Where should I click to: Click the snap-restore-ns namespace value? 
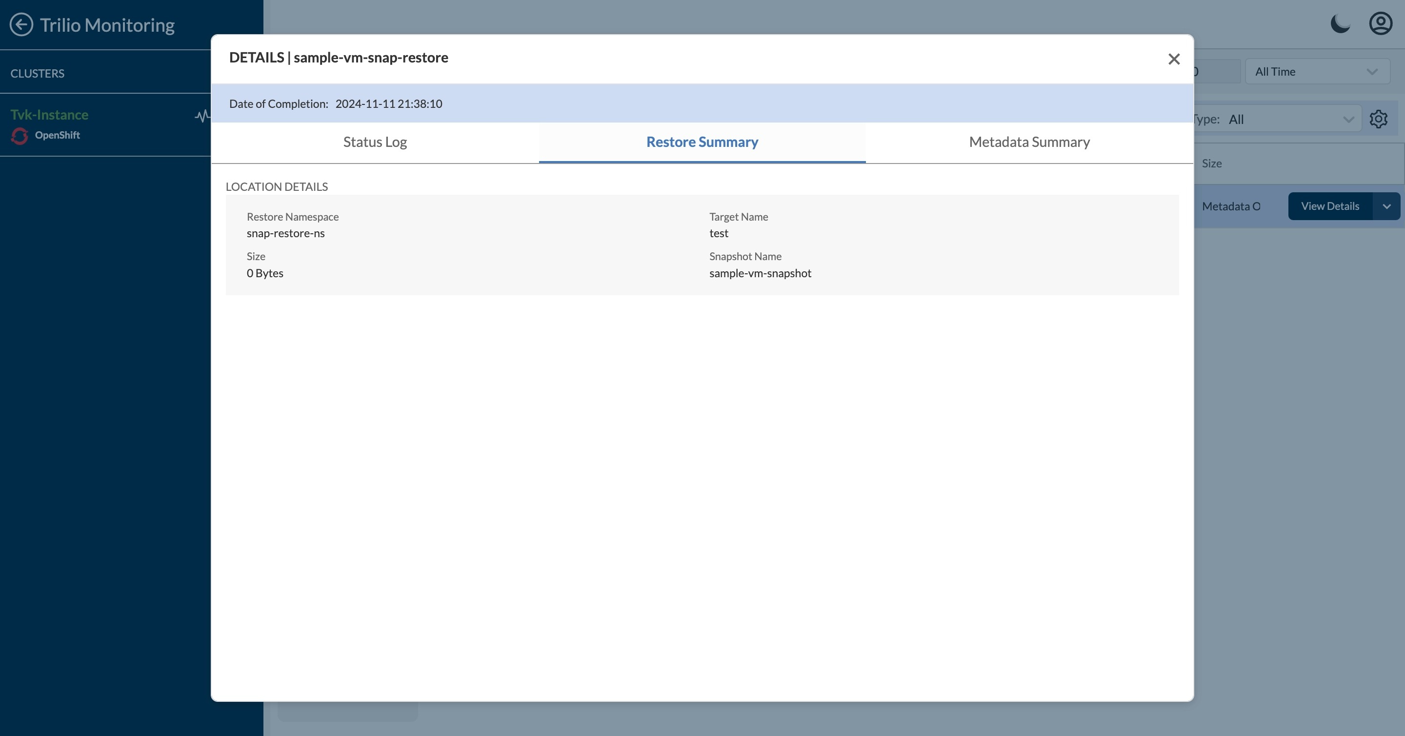pos(285,233)
